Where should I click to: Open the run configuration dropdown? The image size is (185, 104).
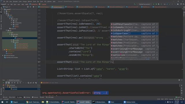pos(145,4)
